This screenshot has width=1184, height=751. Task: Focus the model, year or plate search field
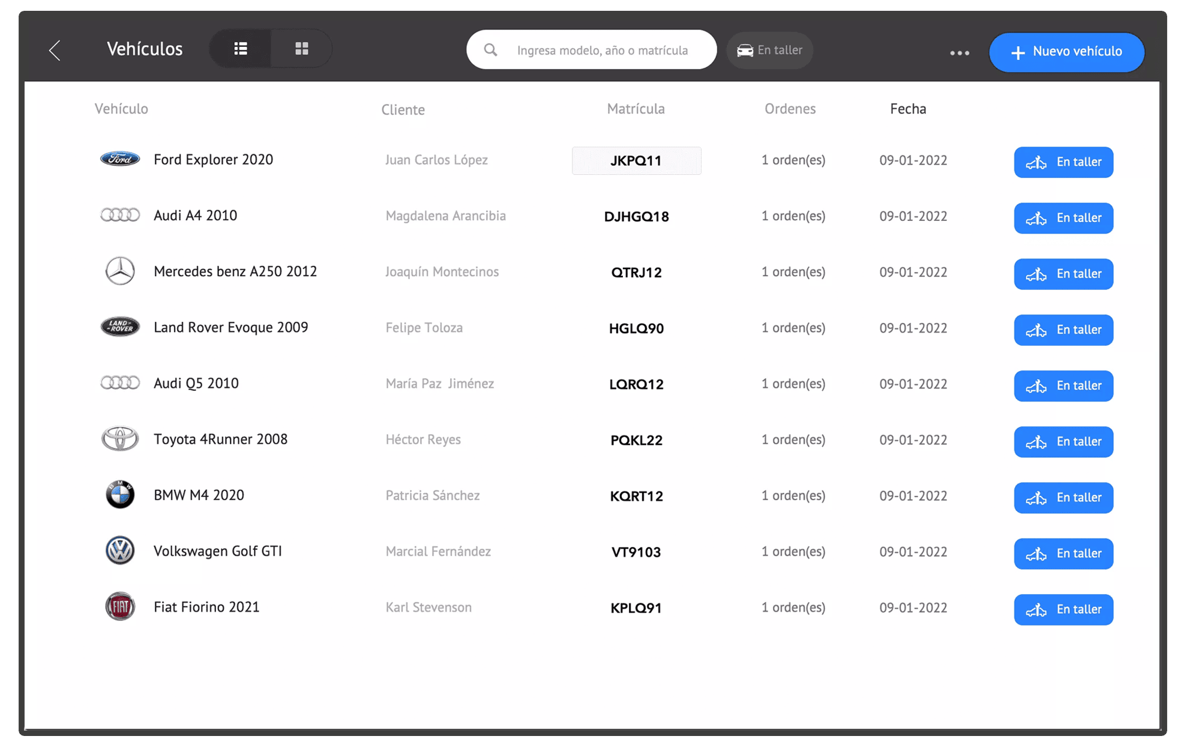tap(591, 50)
